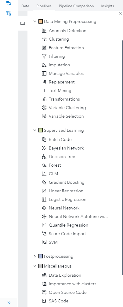Collapse the Supervised Learning group
123x307 pixels.
(35, 130)
